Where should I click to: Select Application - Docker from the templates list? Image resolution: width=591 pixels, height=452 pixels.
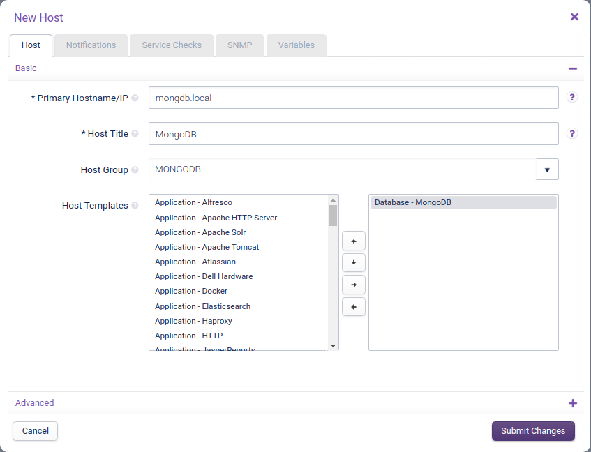coord(191,291)
